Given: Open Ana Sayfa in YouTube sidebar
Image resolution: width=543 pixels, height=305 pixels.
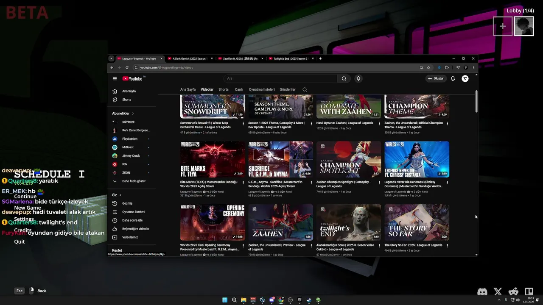Looking at the screenshot, I should click(132, 91).
